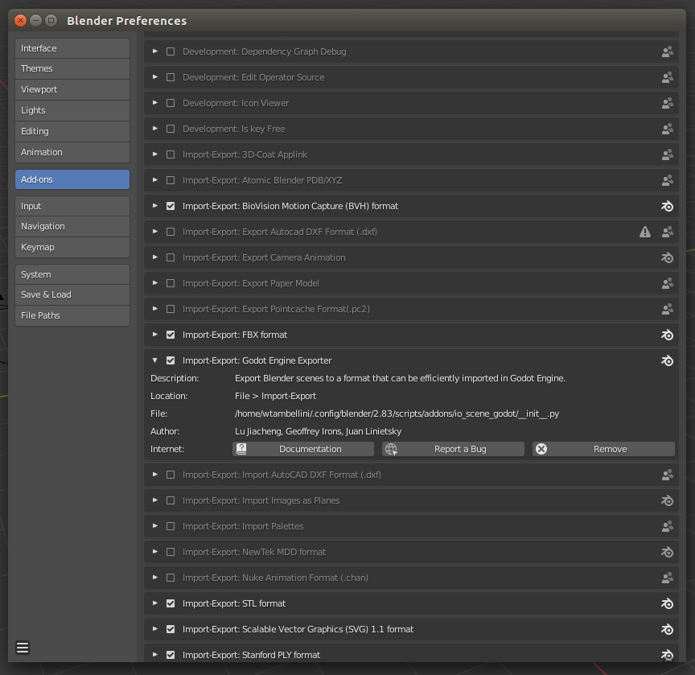Open Documentation for Godot Engine Exporter
This screenshot has height=675, width=695.
303,448
